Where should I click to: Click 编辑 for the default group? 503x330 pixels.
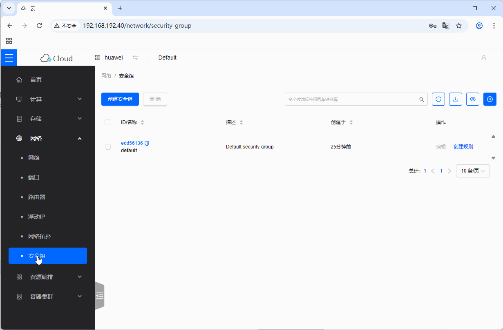[x=441, y=147]
